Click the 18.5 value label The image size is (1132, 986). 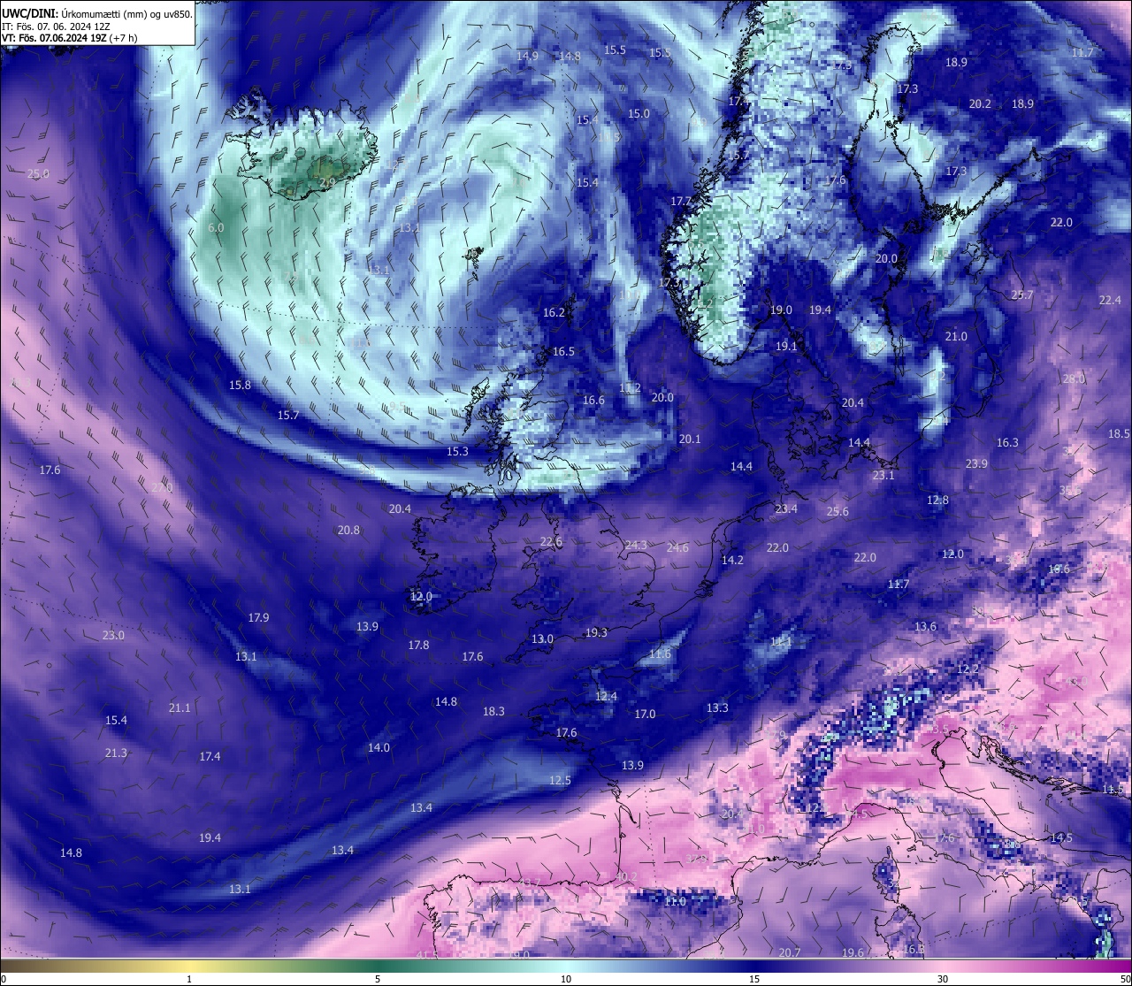(x=1119, y=433)
